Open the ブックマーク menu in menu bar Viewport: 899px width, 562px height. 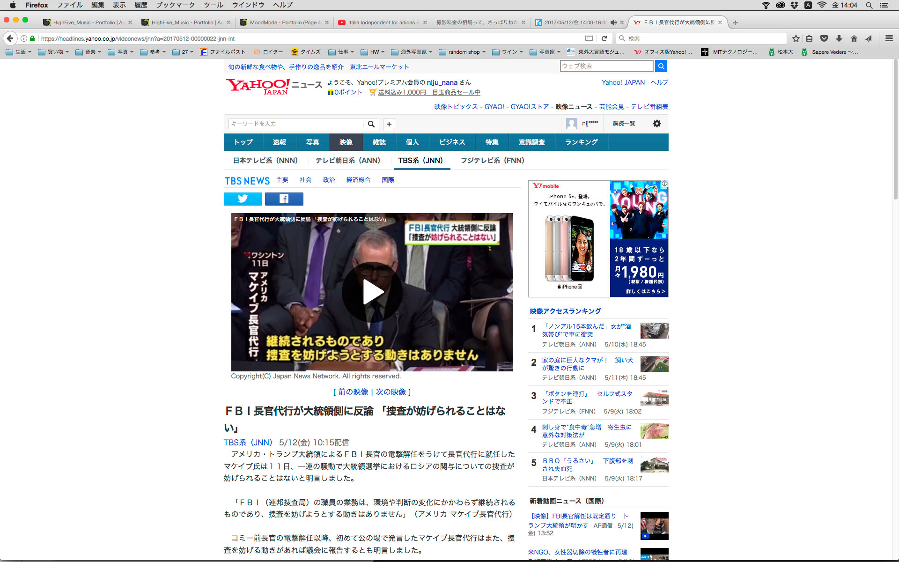175,5
